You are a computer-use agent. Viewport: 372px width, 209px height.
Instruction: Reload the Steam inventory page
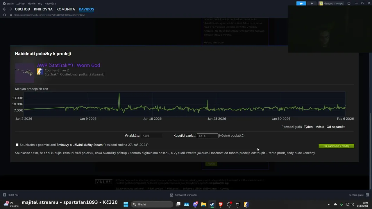pos(4,15)
